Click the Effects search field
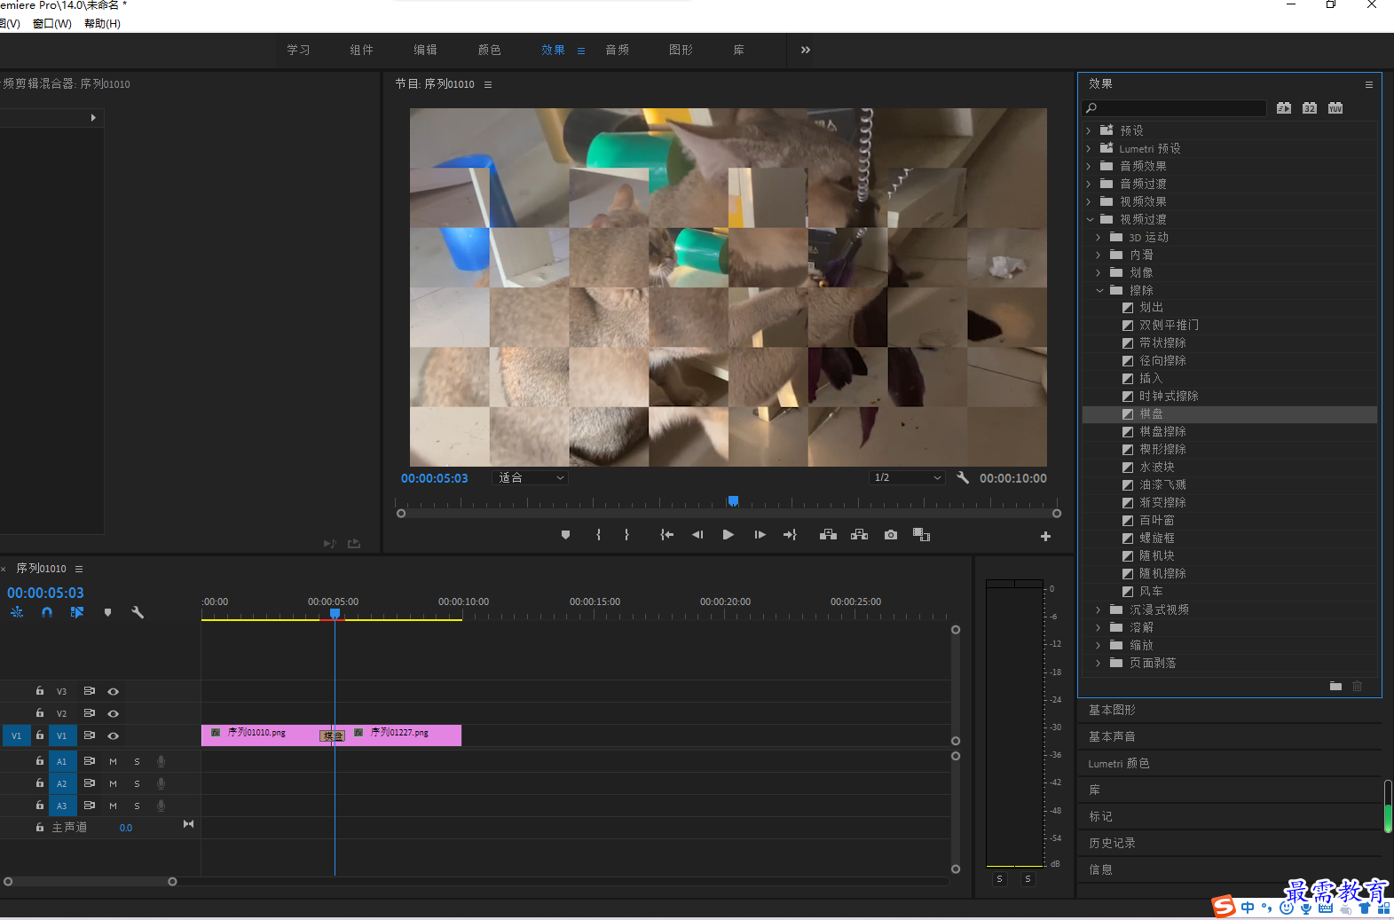1394x920 pixels. (x=1176, y=108)
